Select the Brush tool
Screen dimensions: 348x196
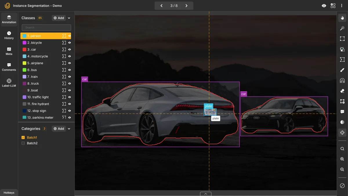342,70
